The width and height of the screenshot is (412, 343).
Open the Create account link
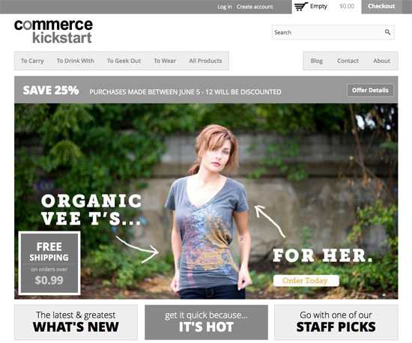(255, 7)
